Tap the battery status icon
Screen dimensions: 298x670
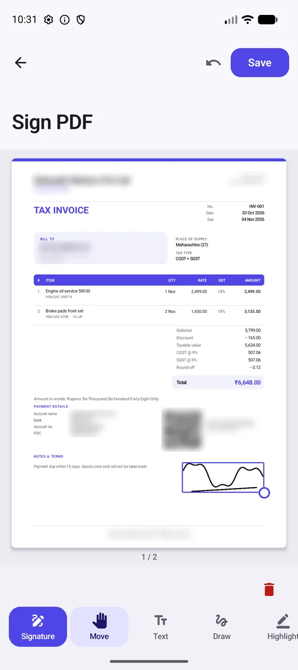pyautogui.click(x=268, y=19)
